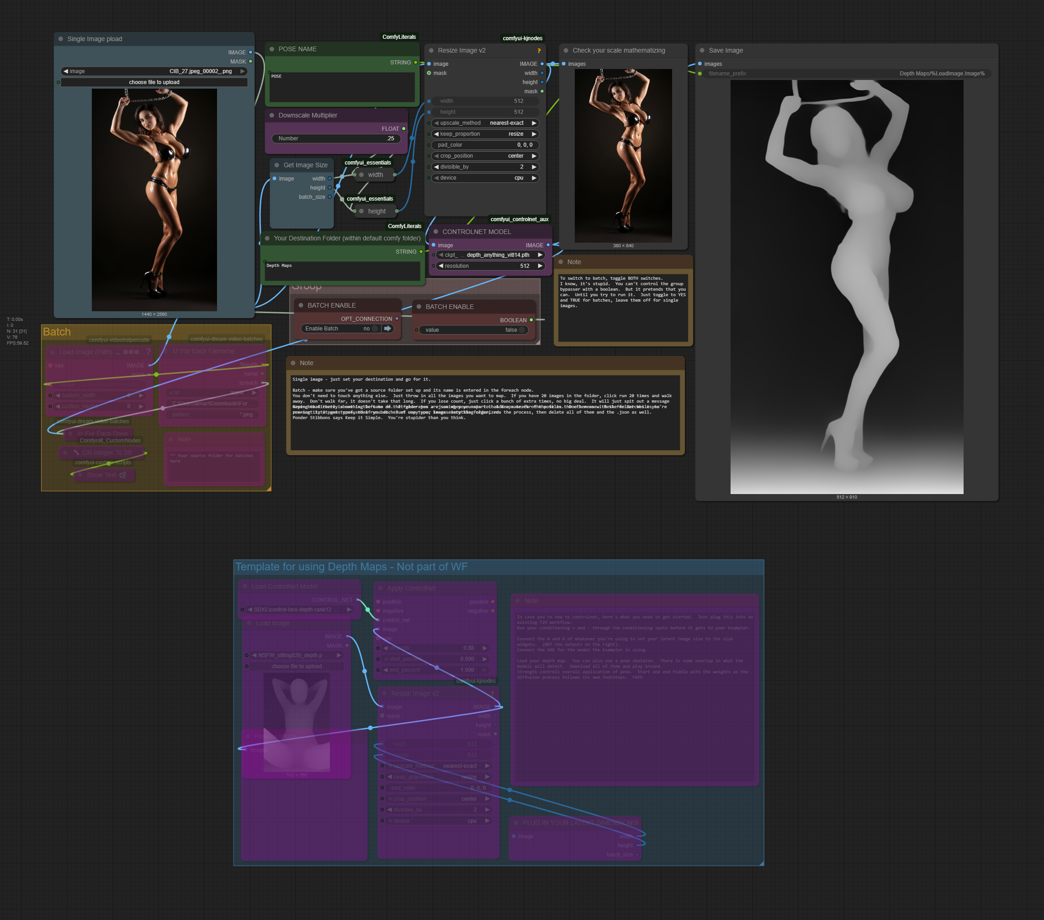Click collapse dot on Get Image Size node

tap(277, 165)
